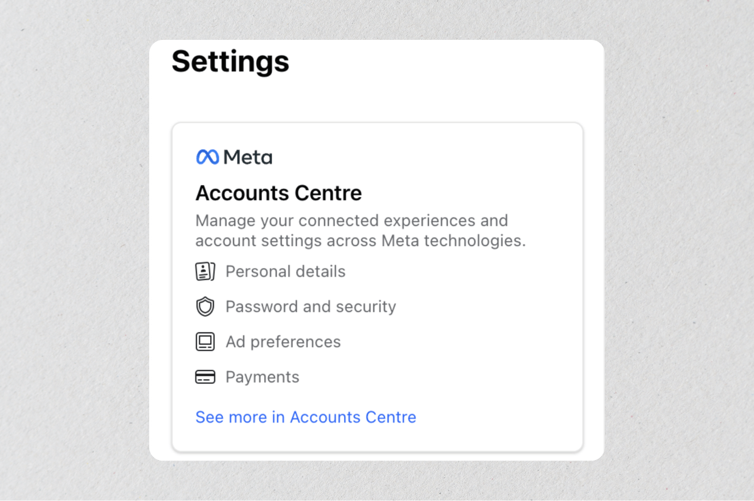Select the Password and security menu entry
754x501 pixels.
click(x=310, y=306)
